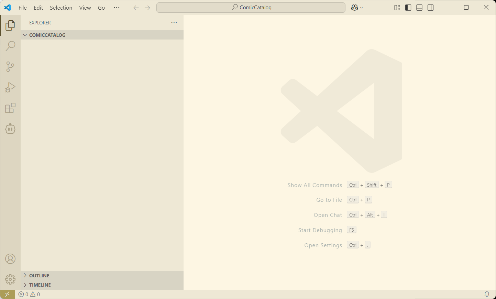Screen dimensions: 496x299
Task: Toggle the primary side bar visibility
Action: click(408, 8)
